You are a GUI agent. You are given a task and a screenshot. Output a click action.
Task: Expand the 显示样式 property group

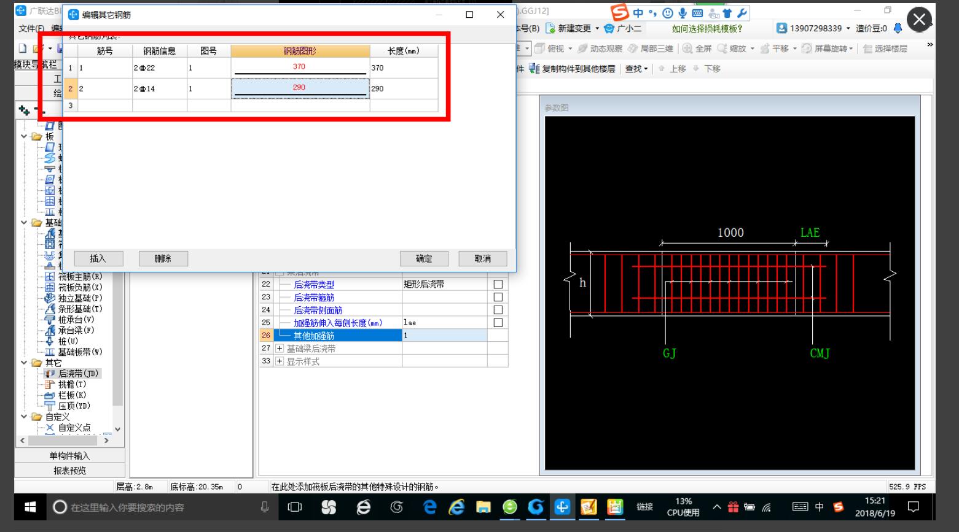click(x=280, y=361)
